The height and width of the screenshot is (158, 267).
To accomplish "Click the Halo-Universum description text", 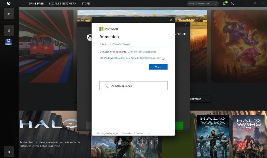I will (x=50, y=144).
